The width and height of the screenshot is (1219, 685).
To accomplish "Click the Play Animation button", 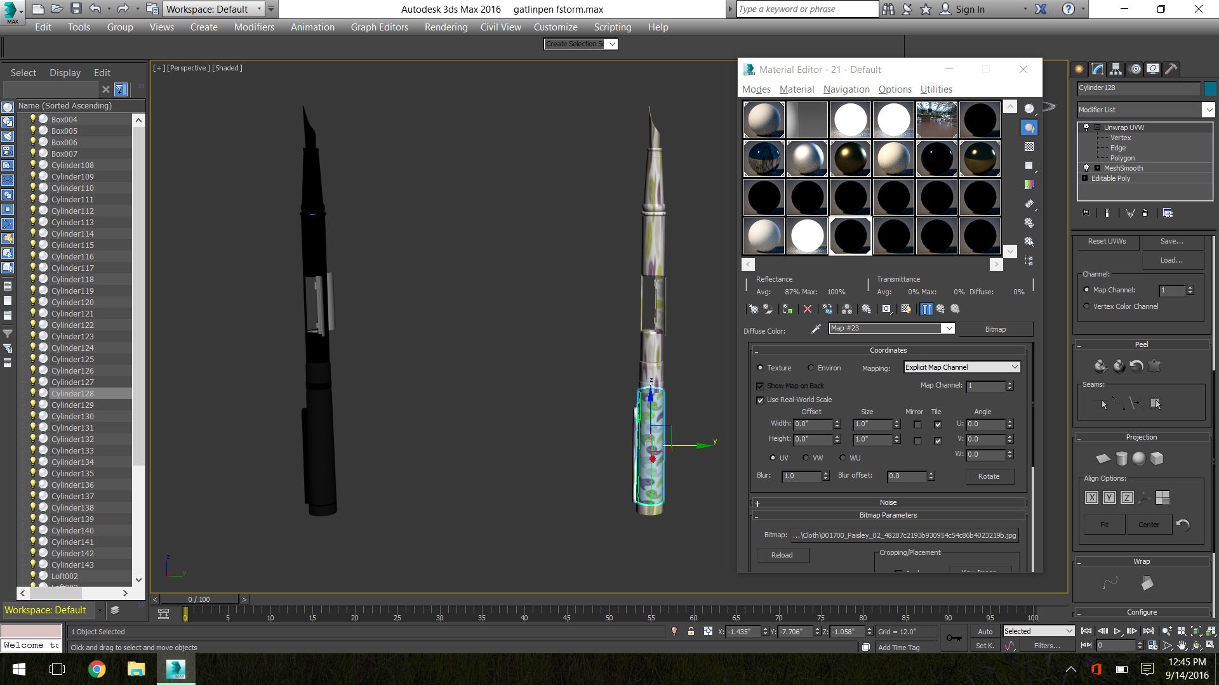I will [1117, 631].
